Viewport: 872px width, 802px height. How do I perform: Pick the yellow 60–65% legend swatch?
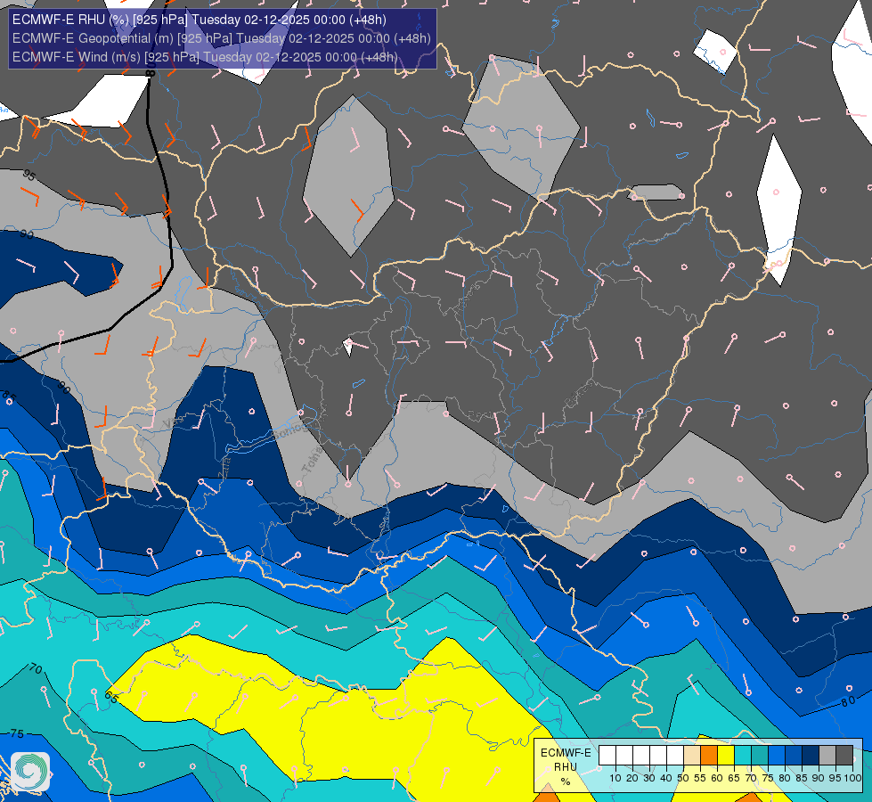tap(726, 755)
